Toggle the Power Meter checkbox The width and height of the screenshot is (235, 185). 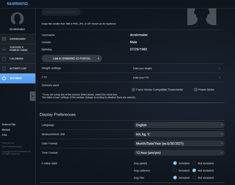coord(196,90)
